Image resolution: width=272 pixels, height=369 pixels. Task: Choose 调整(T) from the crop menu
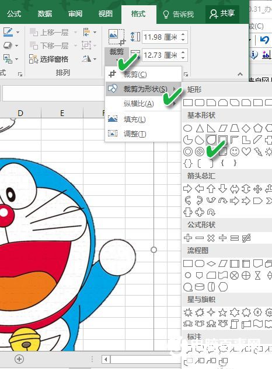pyautogui.click(x=144, y=134)
